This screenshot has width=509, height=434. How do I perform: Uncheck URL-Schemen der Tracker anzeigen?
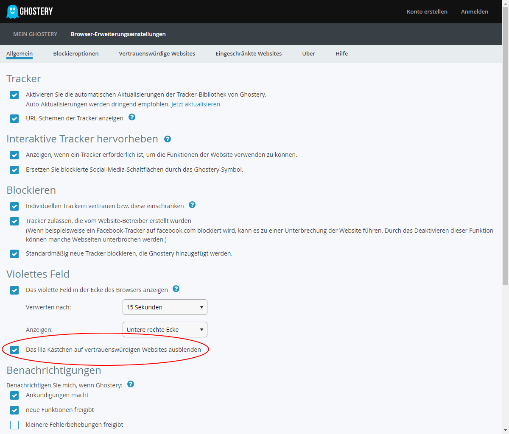click(x=14, y=119)
